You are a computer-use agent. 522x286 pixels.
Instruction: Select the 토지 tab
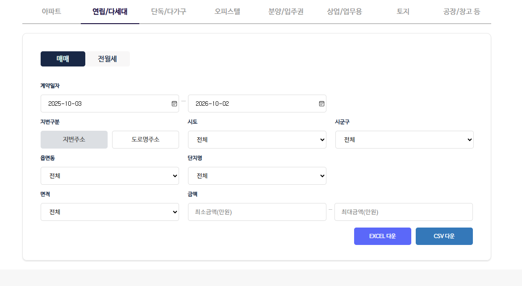click(x=403, y=12)
